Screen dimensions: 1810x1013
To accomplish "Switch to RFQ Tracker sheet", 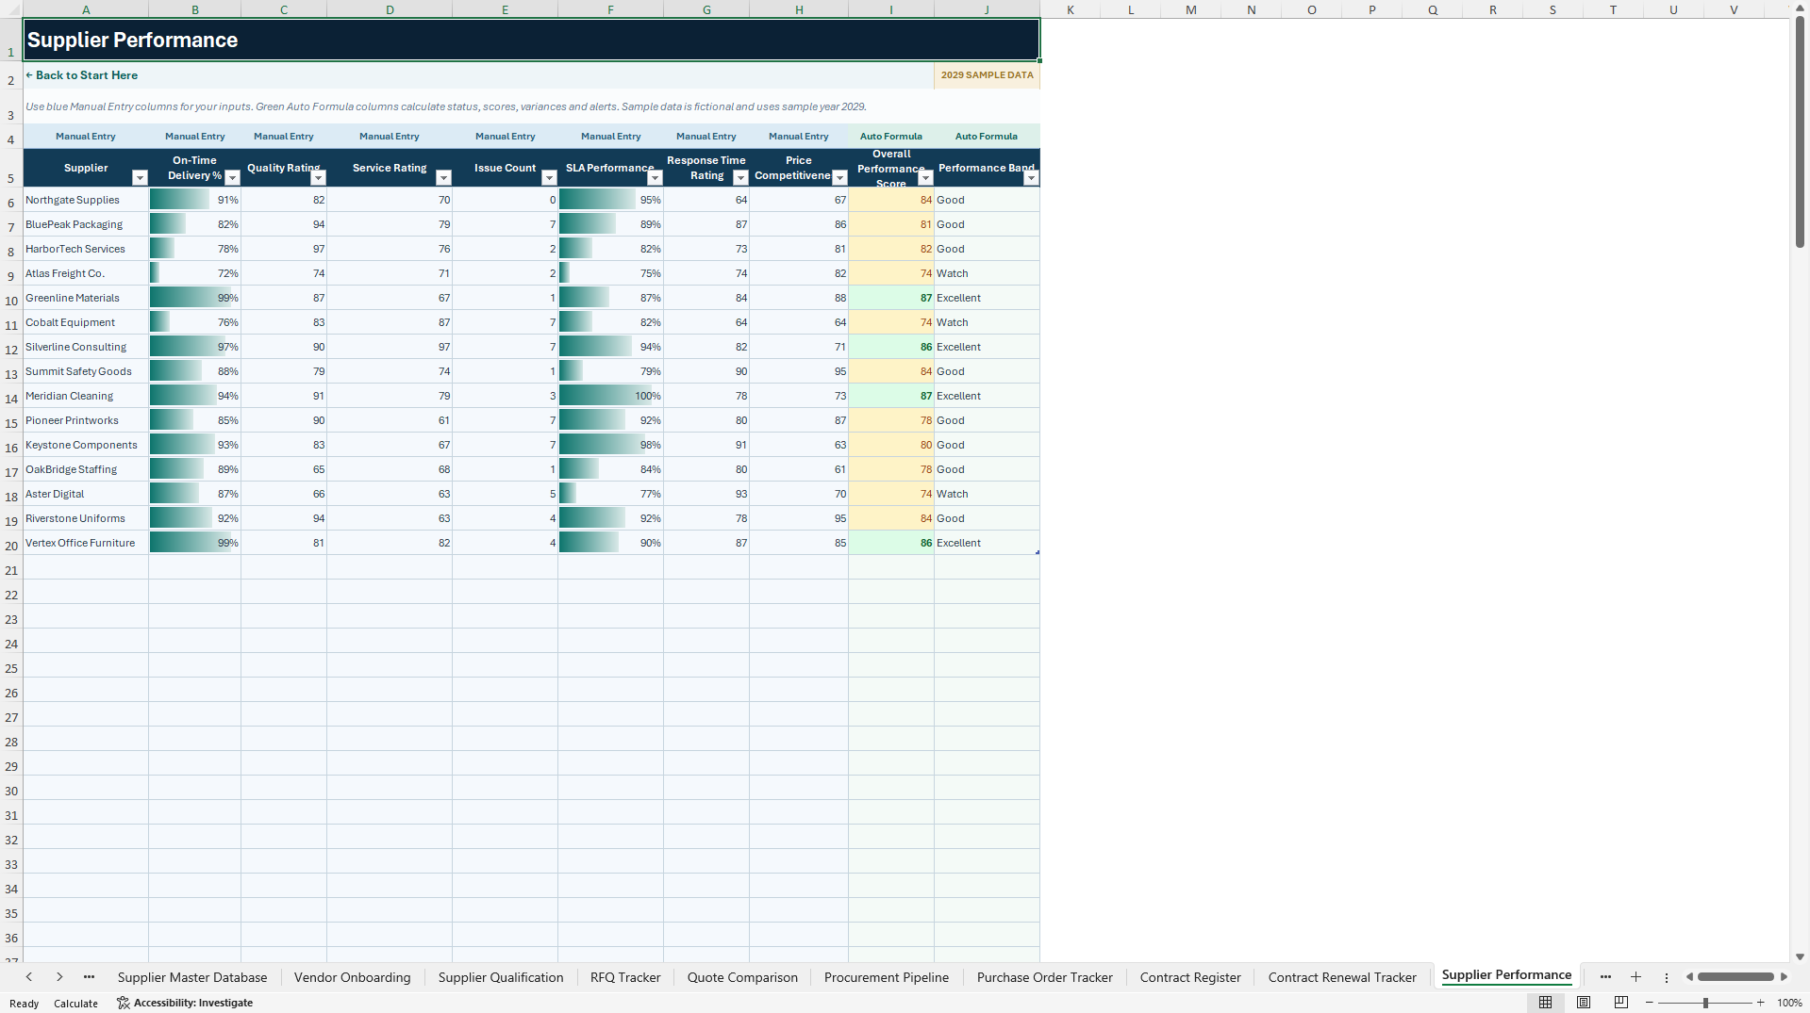I will pyautogui.click(x=625, y=977).
